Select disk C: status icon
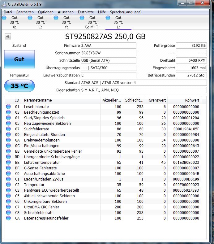214x244 pixels. pyautogui.click(x=30, y=18)
